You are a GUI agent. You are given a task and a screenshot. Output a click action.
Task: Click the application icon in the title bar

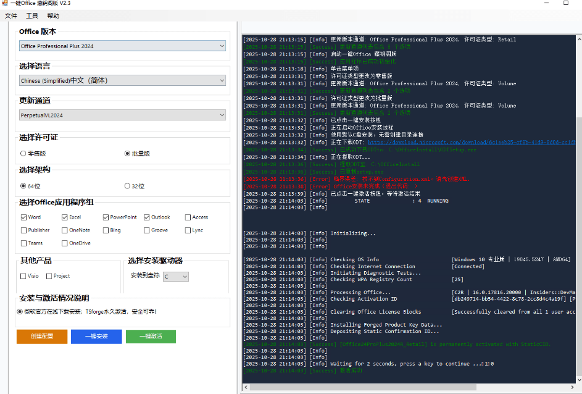[x=6, y=4]
